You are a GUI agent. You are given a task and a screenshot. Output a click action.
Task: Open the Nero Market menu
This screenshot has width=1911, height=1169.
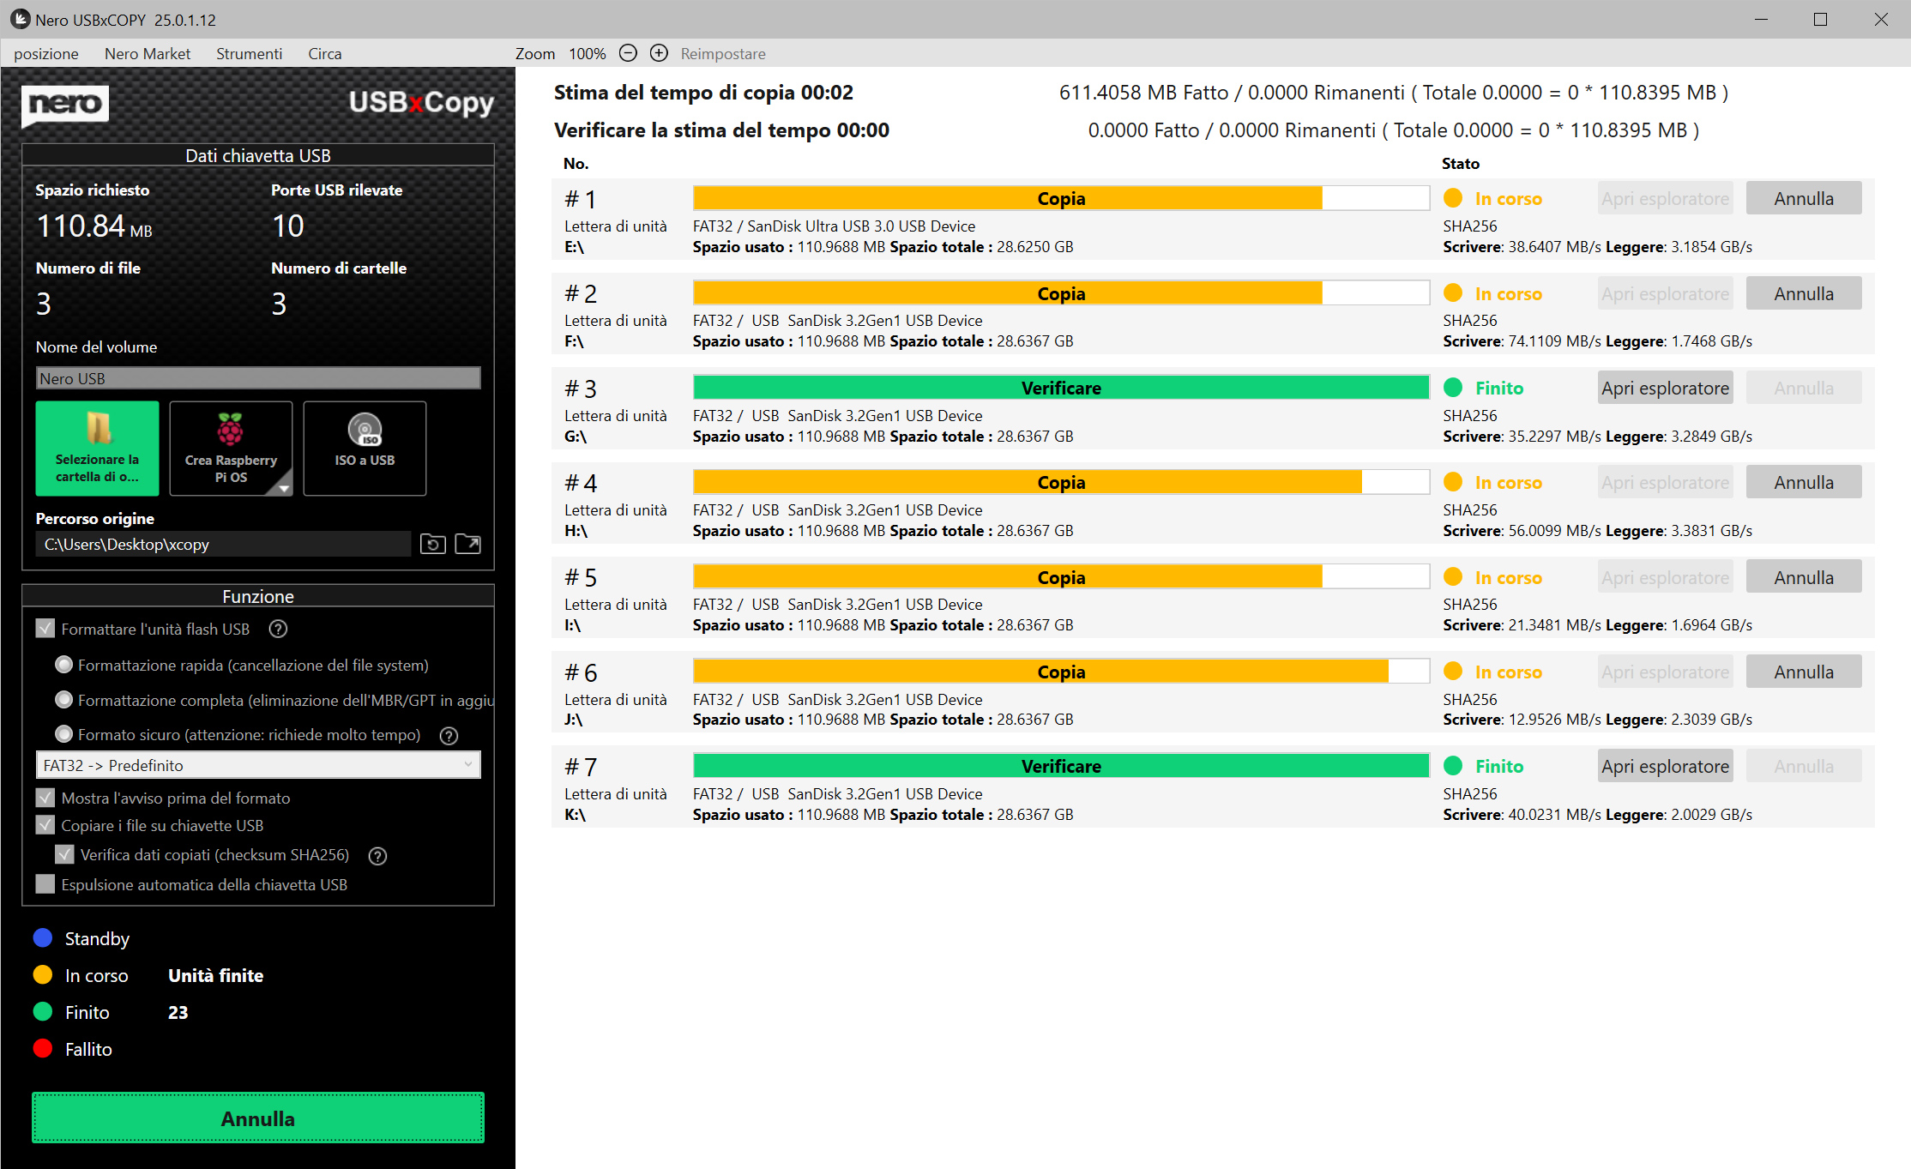click(148, 53)
